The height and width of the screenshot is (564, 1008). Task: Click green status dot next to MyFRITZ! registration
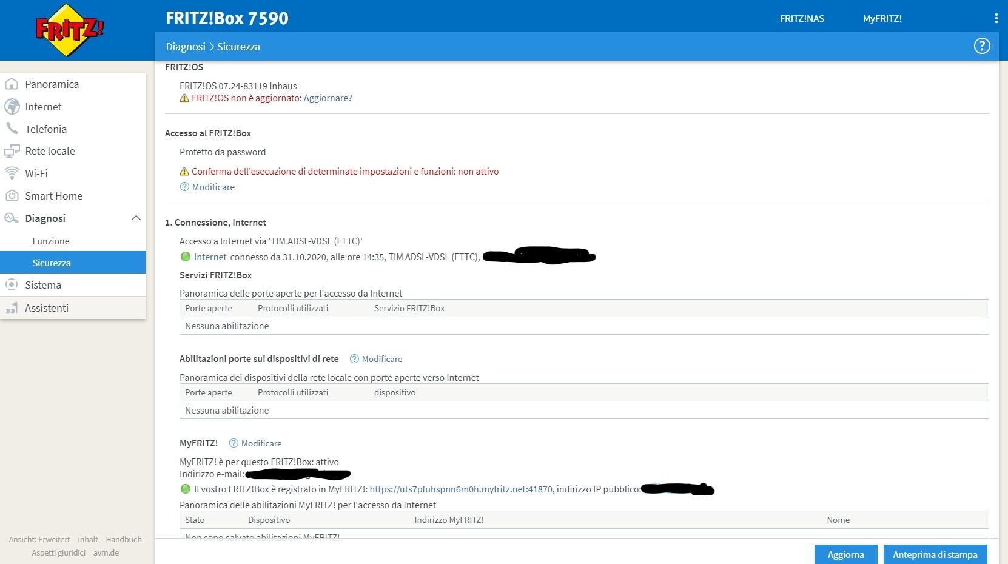tap(186, 489)
